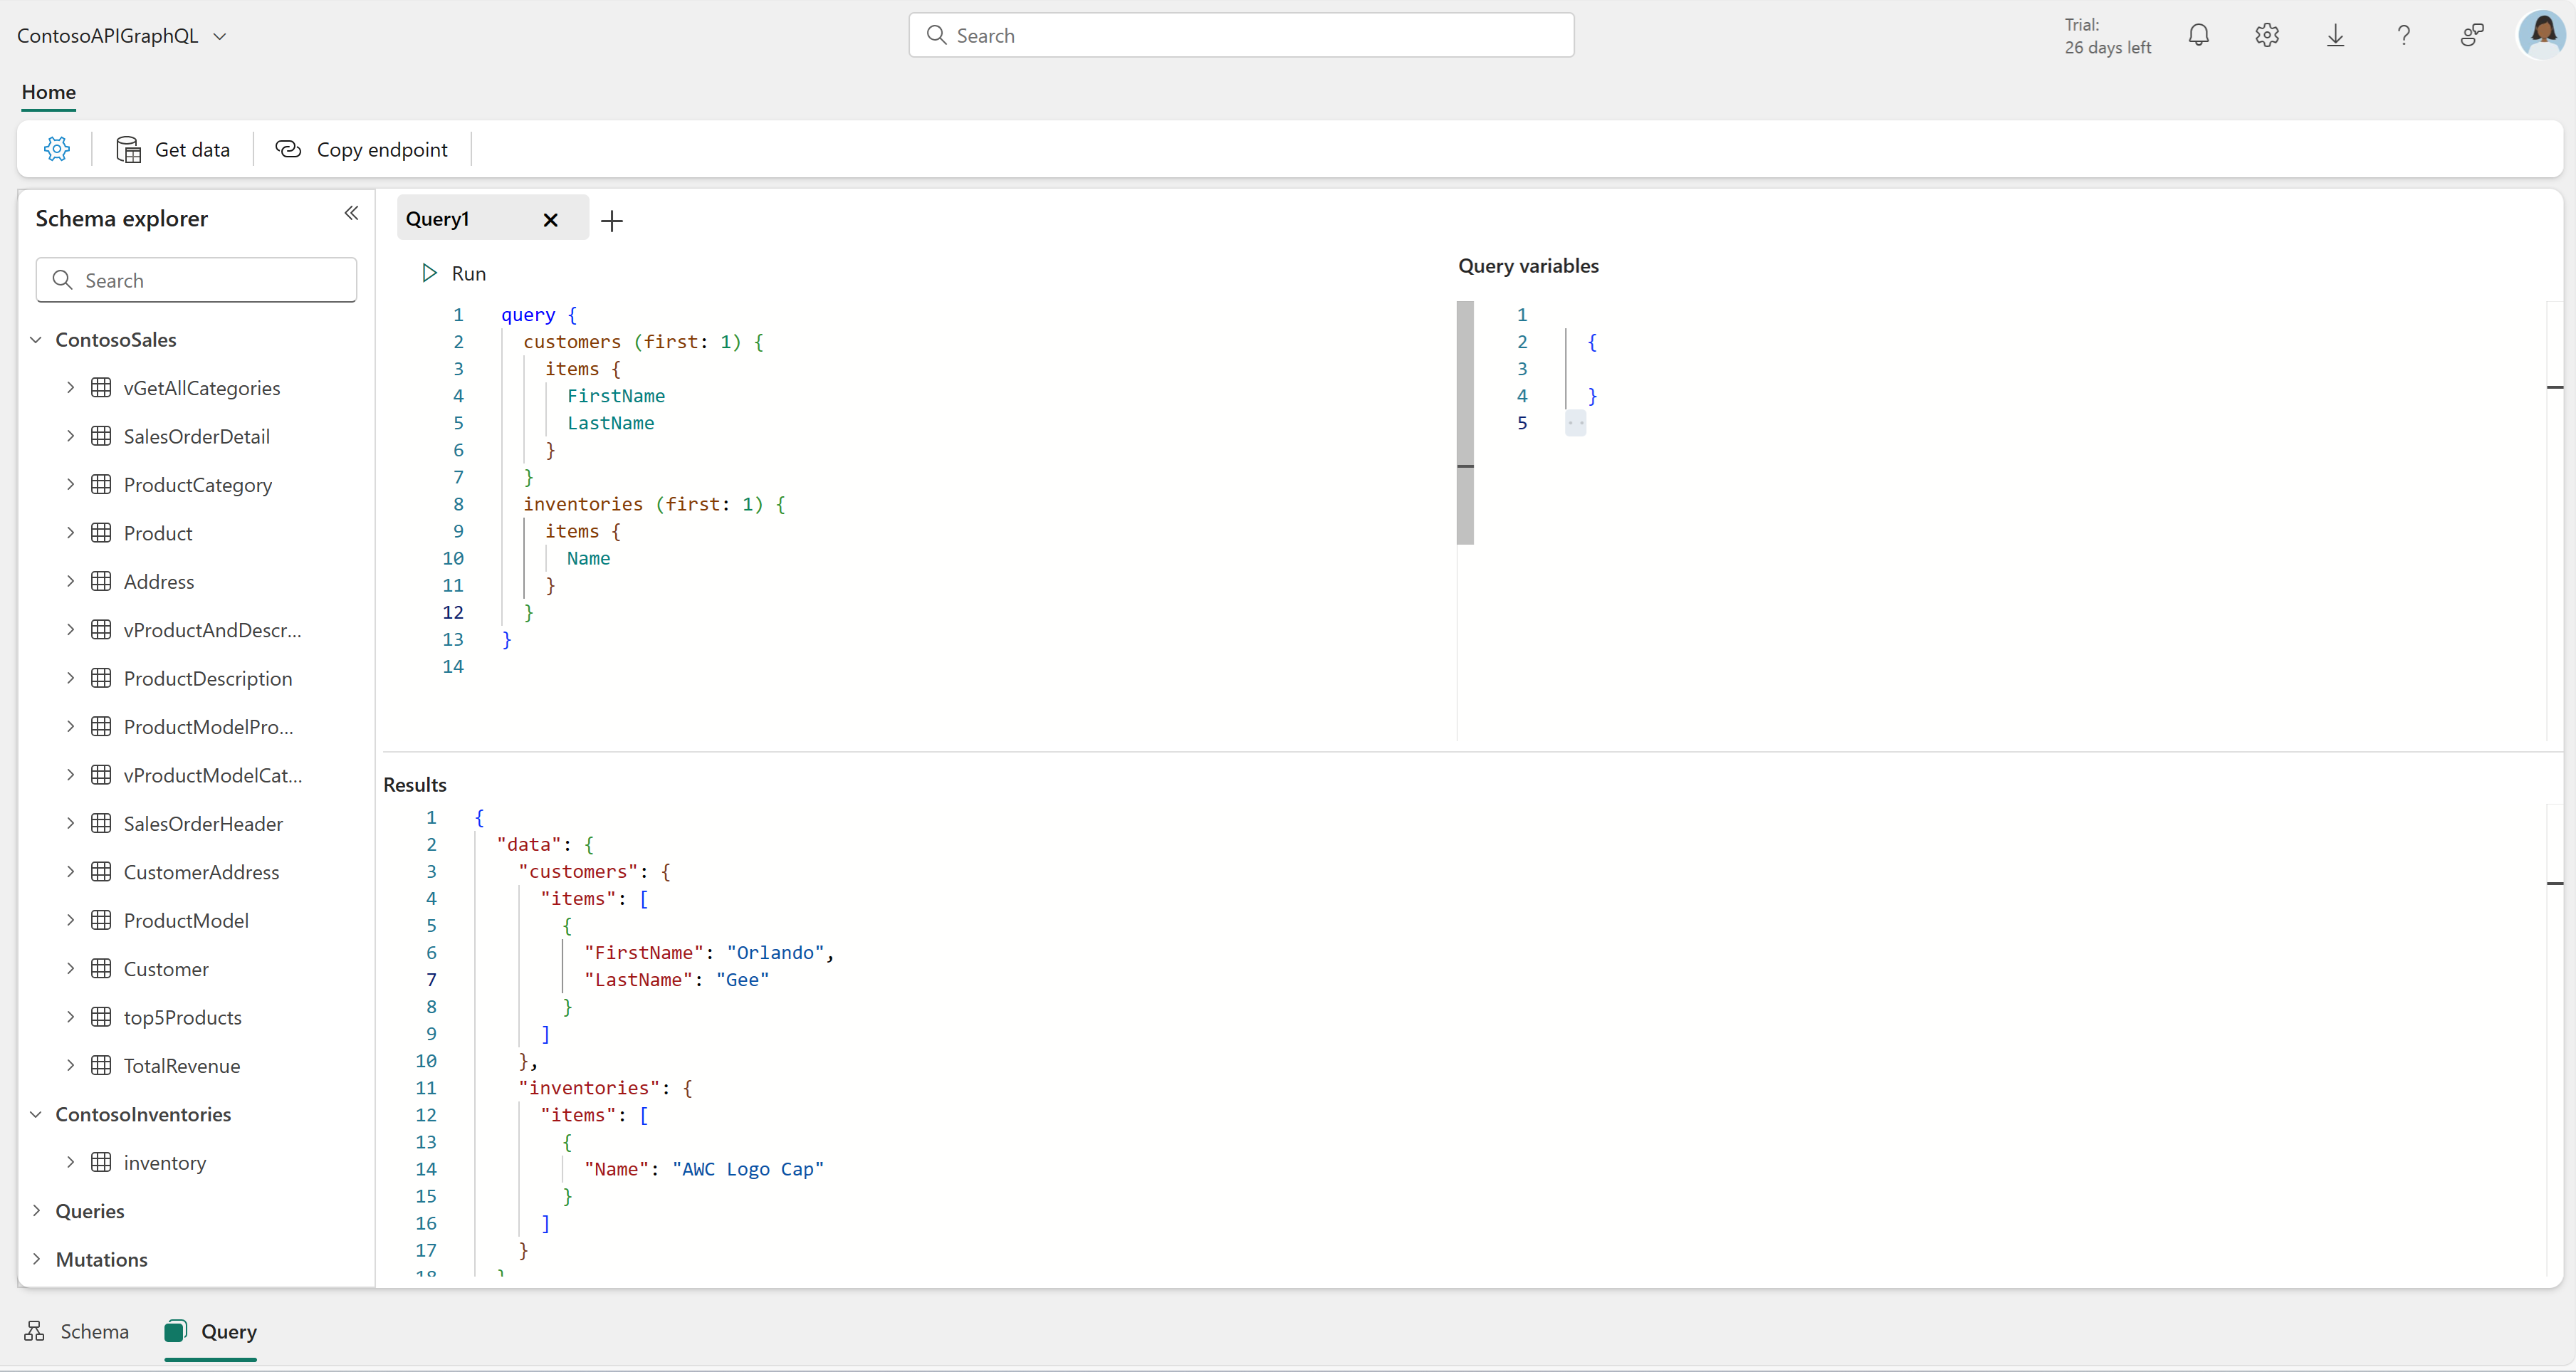2576x1372 pixels.
Task: Close the Query1 tab
Action: pyautogui.click(x=550, y=220)
